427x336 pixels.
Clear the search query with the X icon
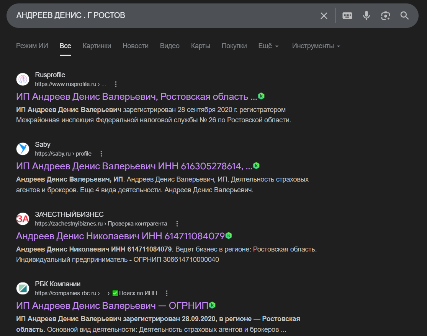pos(324,16)
